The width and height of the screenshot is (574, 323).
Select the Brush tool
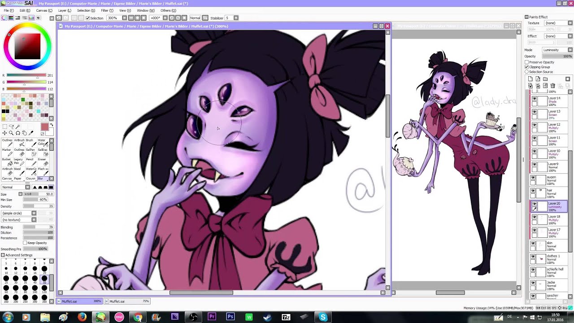[31, 143]
